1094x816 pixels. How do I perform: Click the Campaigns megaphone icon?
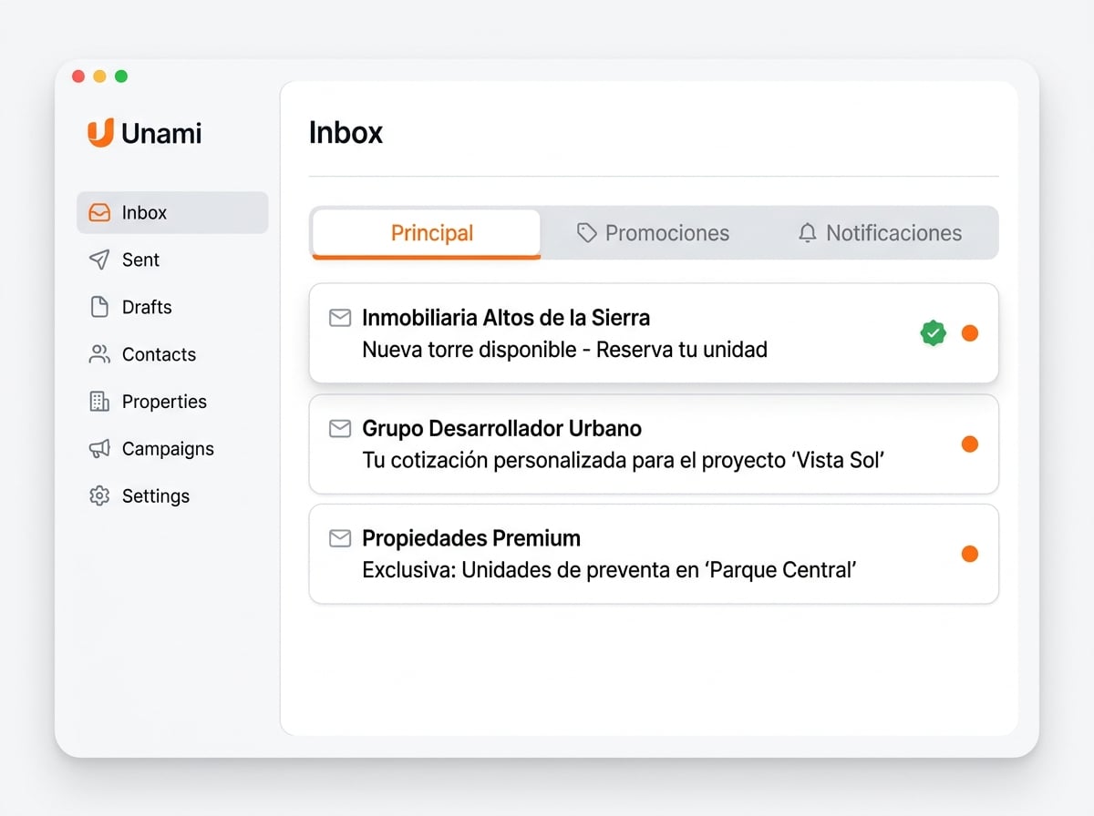(98, 449)
